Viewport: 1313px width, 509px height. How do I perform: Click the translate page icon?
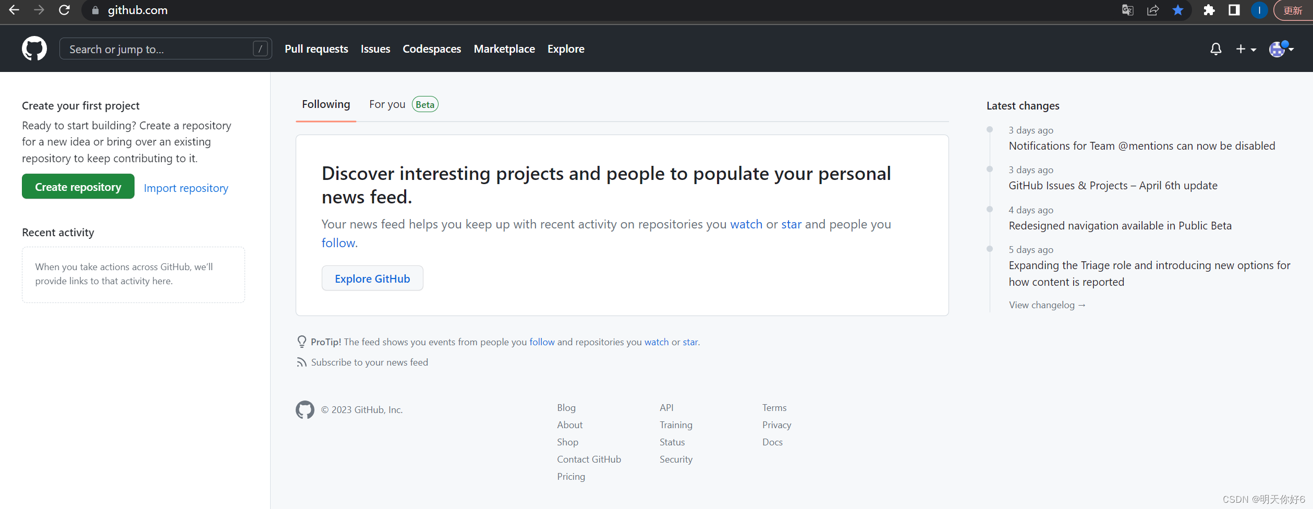[x=1127, y=10]
